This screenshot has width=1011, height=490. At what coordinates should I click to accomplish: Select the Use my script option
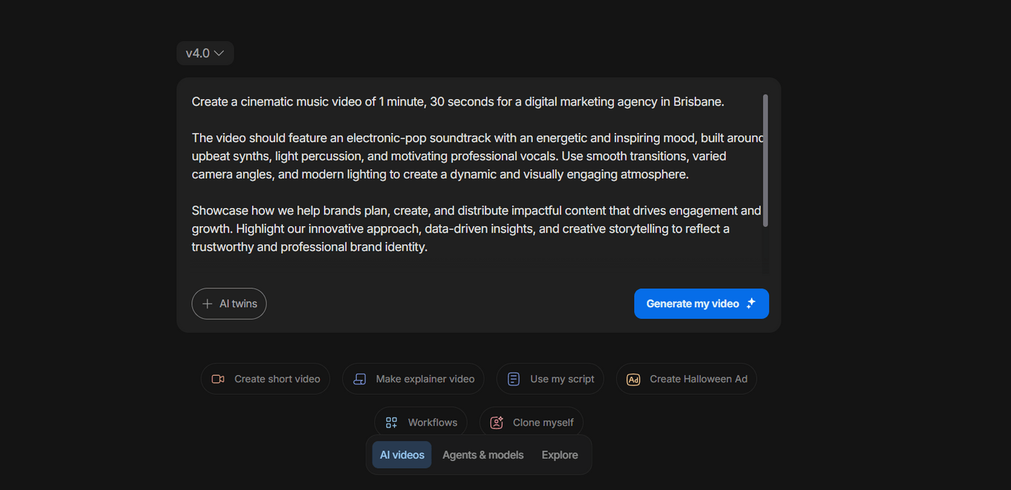(562, 379)
